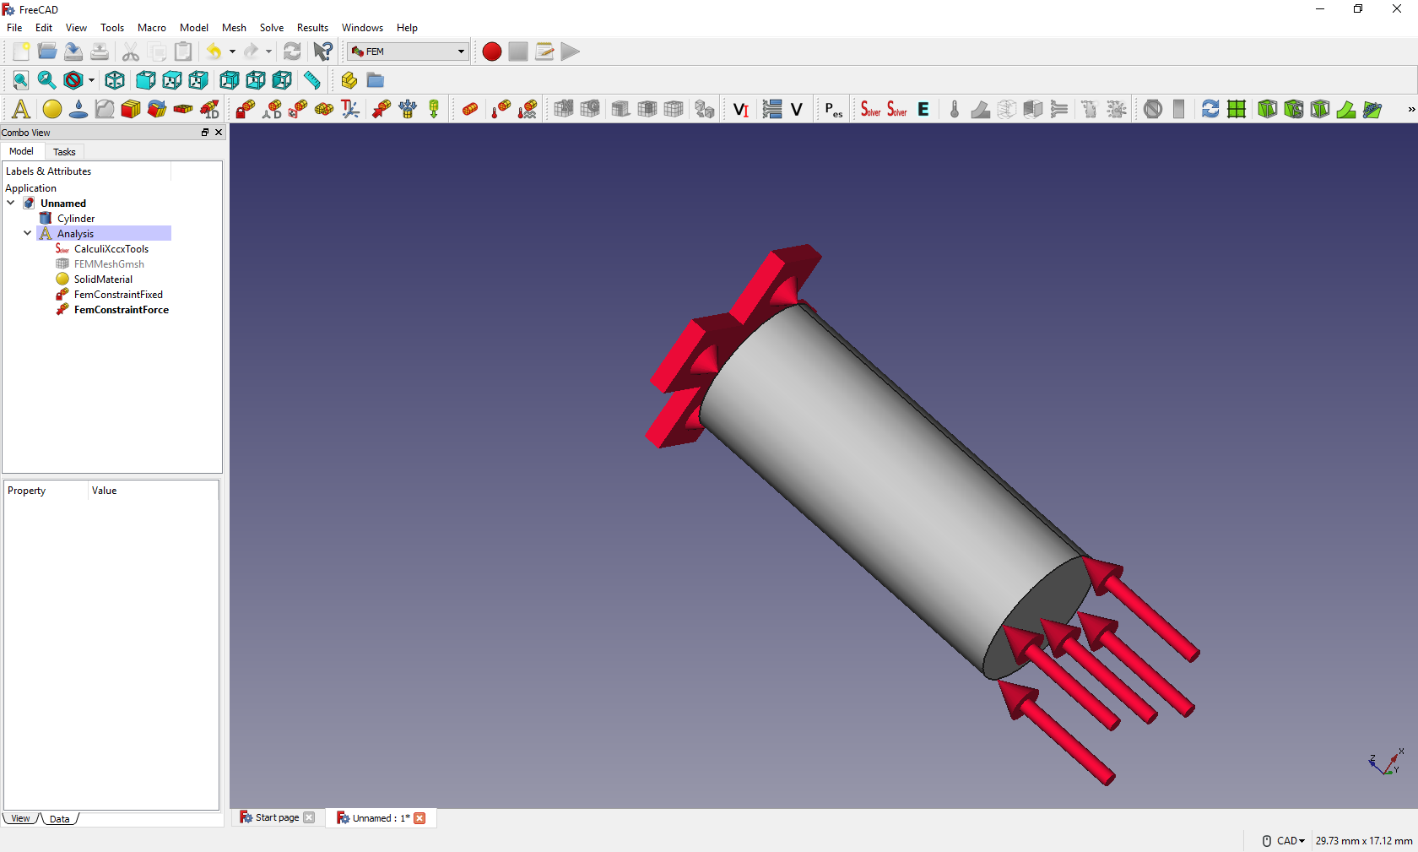Select FemConstraintForce in the model tree

[121, 310]
